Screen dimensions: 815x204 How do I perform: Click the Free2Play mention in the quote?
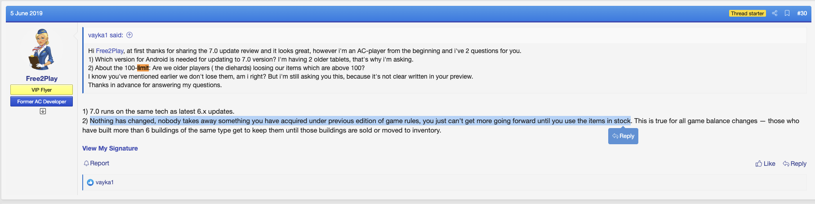click(x=110, y=51)
